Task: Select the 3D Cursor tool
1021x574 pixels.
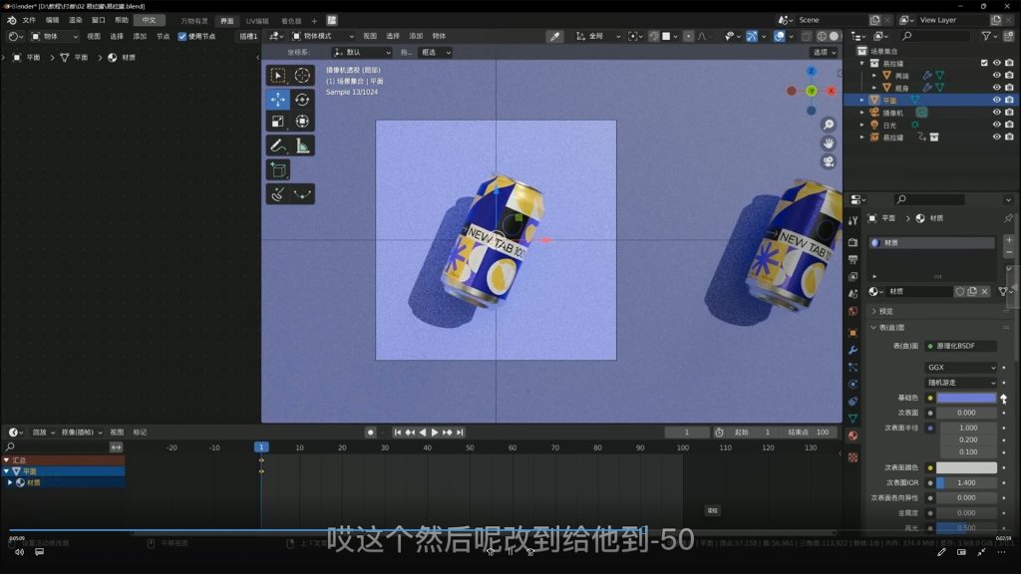Action: pyautogui.click(x=302, y=76)
